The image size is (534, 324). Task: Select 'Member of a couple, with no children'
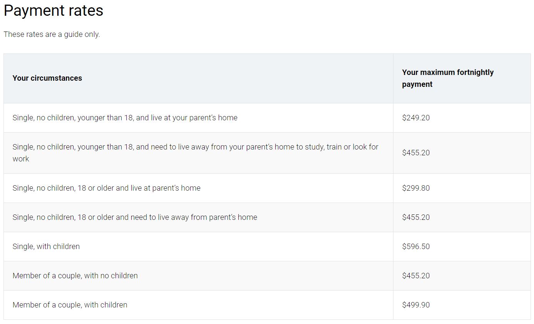coord(75,276)
